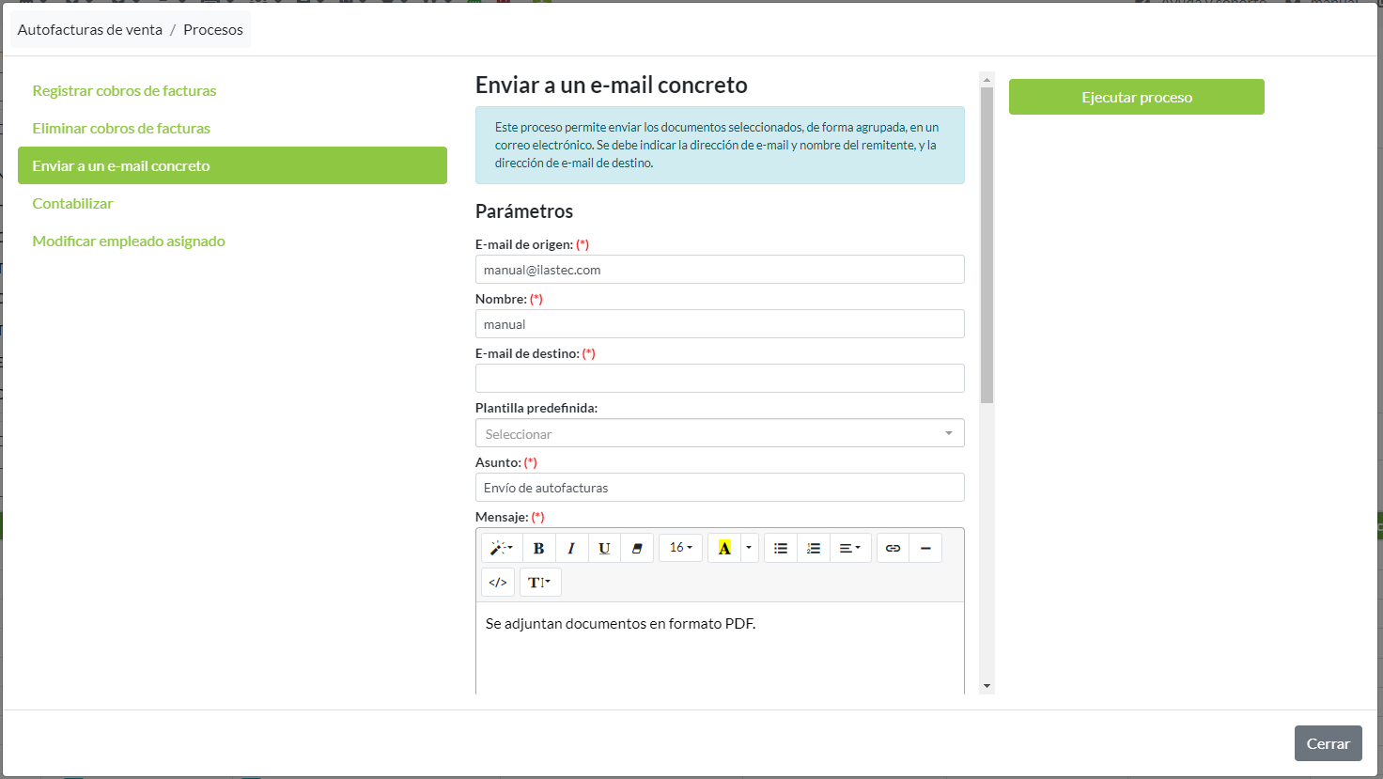The width and height of the screenshot is (1383, 779).
Task: Open the line height dropdown
Action: (539, 583)
